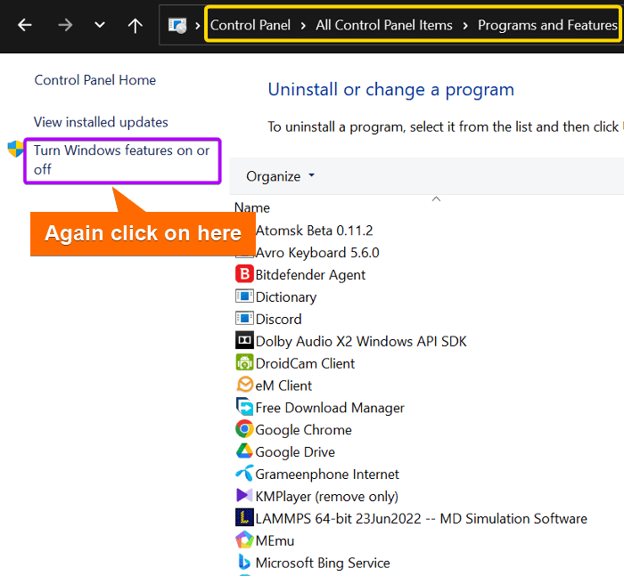The height and width of the screenshot is (576, 624).
Task: Click the Dictionary program icon
Action: [x=244, y=296]
